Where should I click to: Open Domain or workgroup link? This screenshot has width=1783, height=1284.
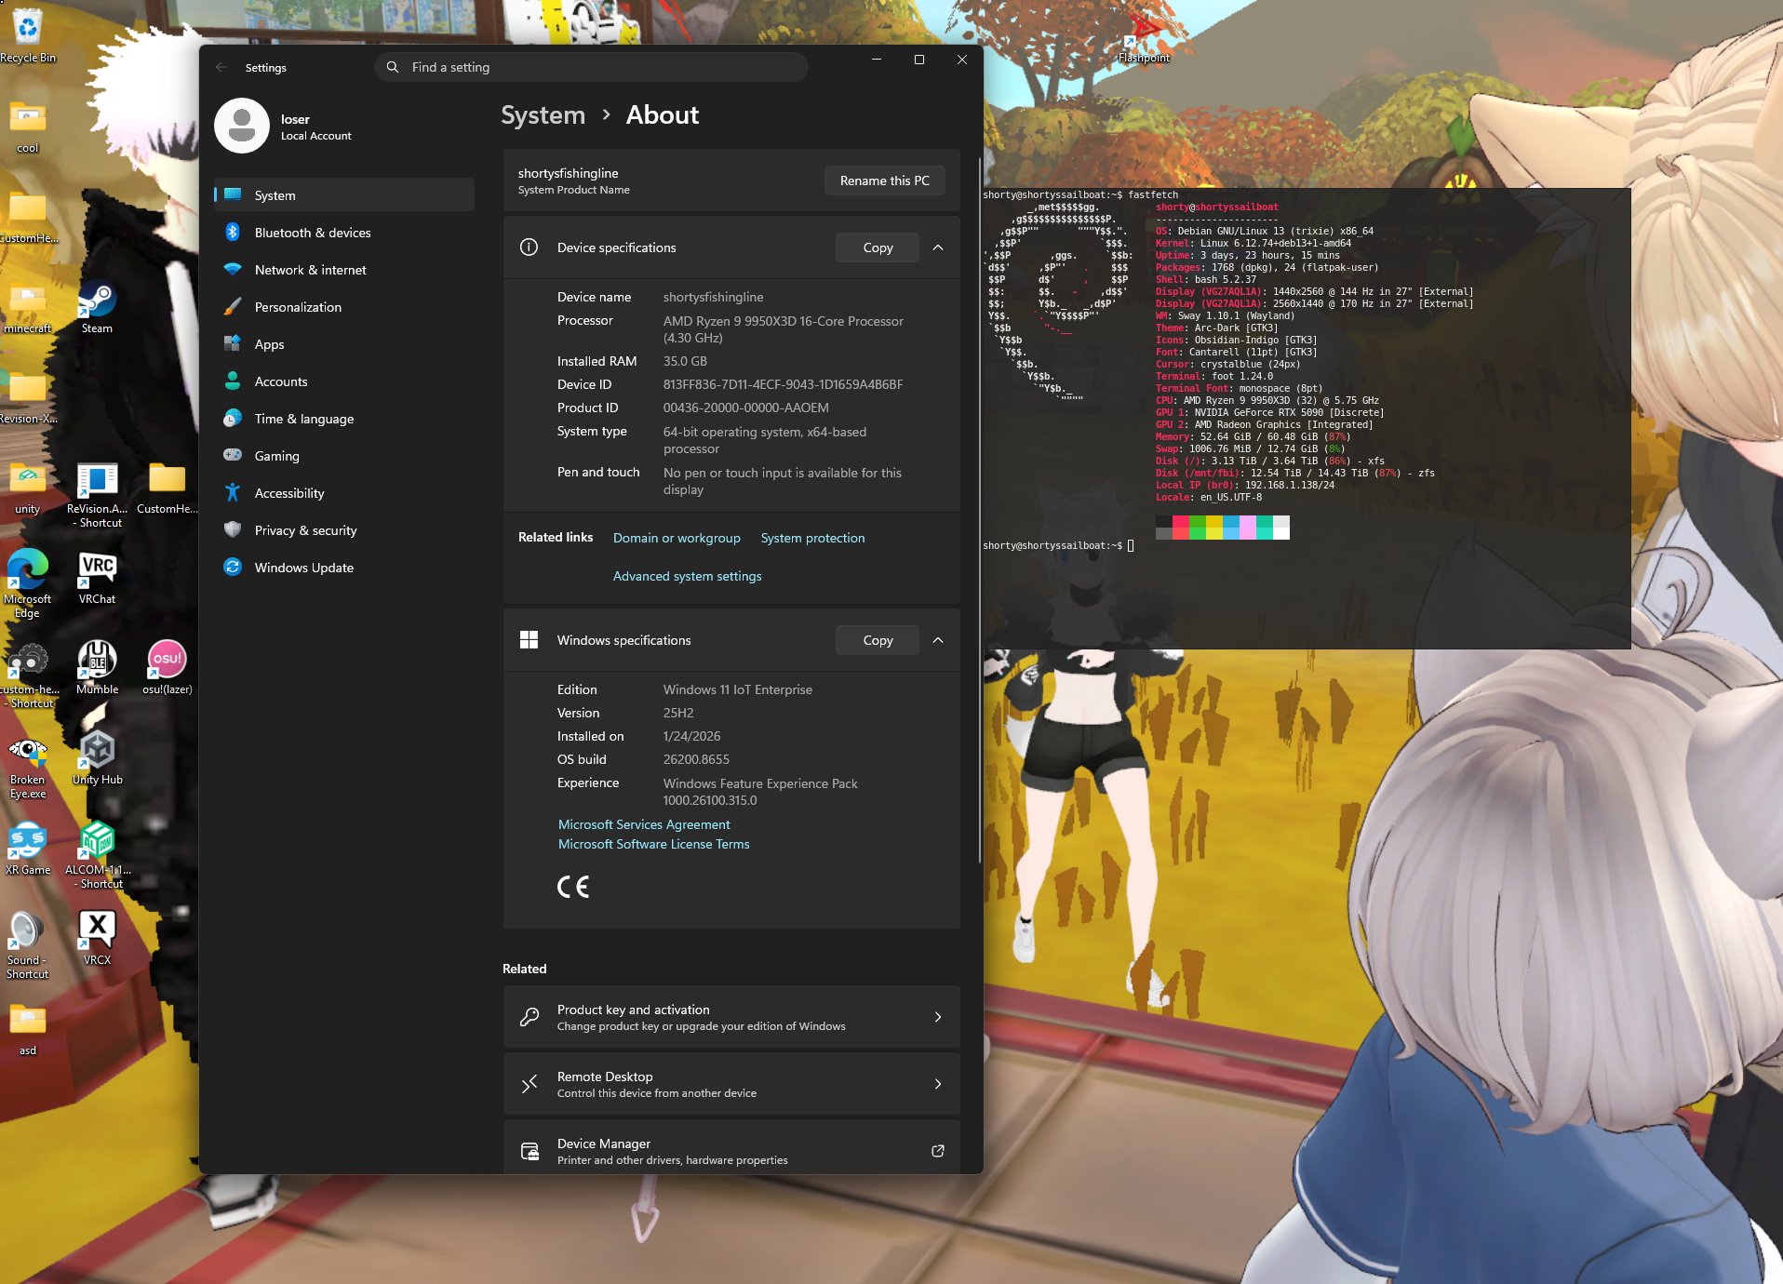pyautogui.click(x=677, y=538)
